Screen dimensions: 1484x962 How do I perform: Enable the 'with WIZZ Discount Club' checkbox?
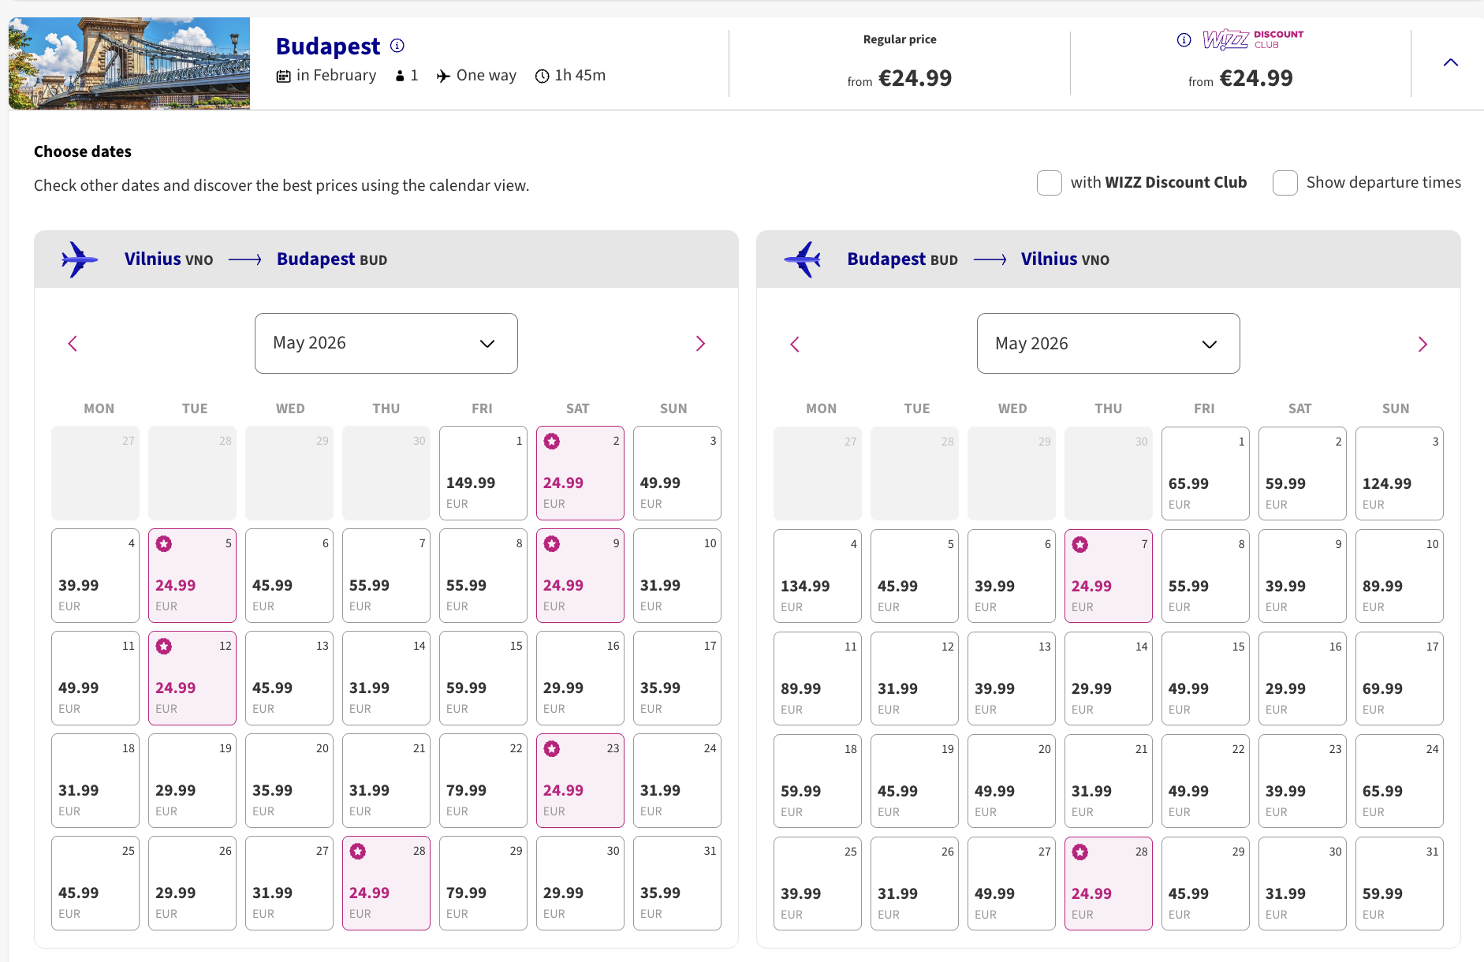[x=1049, y=183]
